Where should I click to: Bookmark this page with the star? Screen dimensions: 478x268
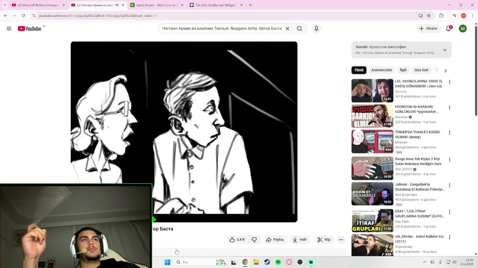(x=428, y=16)
